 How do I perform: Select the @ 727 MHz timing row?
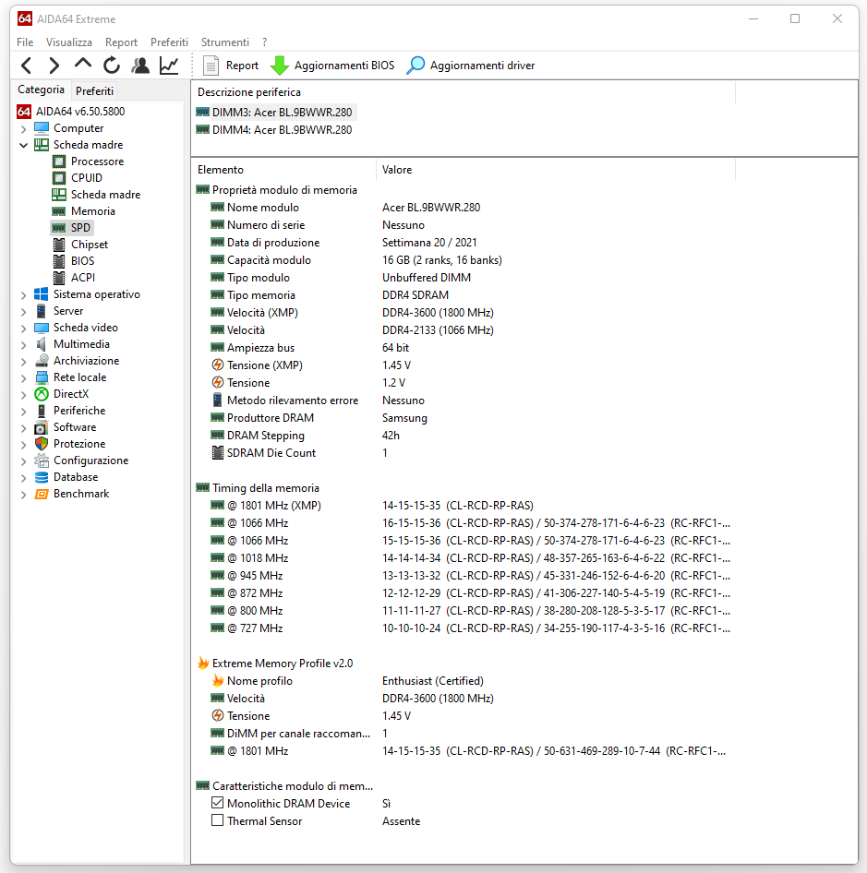pyautogui.click(x=464, y=628)
